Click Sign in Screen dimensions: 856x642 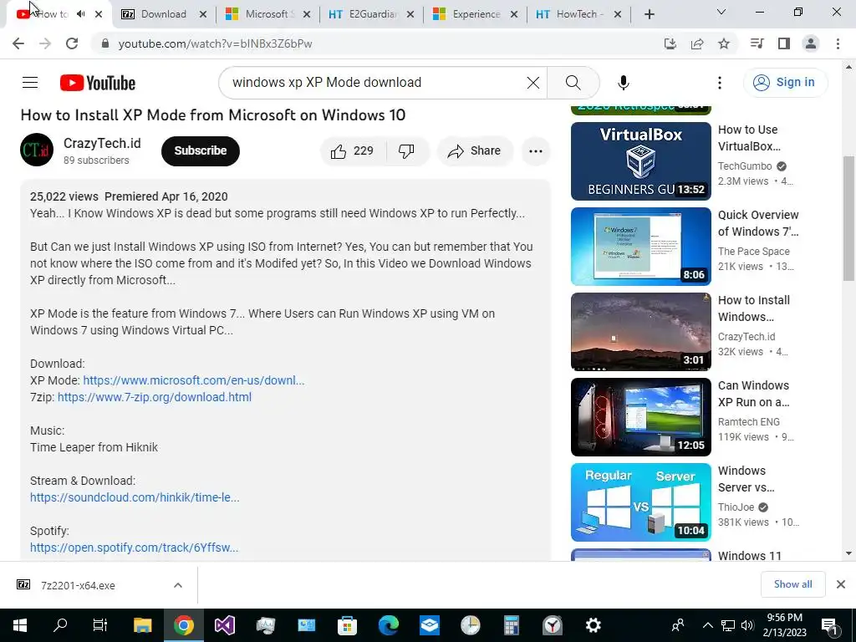point(785,83)
